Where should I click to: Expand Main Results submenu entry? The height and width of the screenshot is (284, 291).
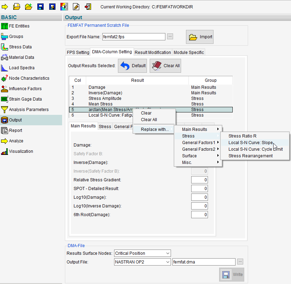pyautogui.click(x=198, y=129)
